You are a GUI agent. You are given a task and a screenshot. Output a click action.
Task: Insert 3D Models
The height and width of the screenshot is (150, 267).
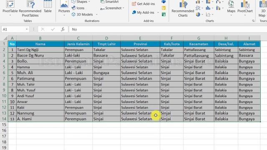tap(83, 15)
